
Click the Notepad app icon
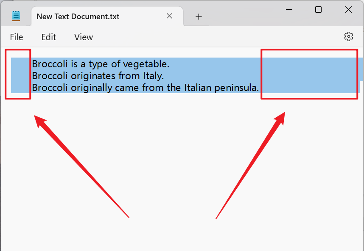pyautogui.click(x=16, y=16)
